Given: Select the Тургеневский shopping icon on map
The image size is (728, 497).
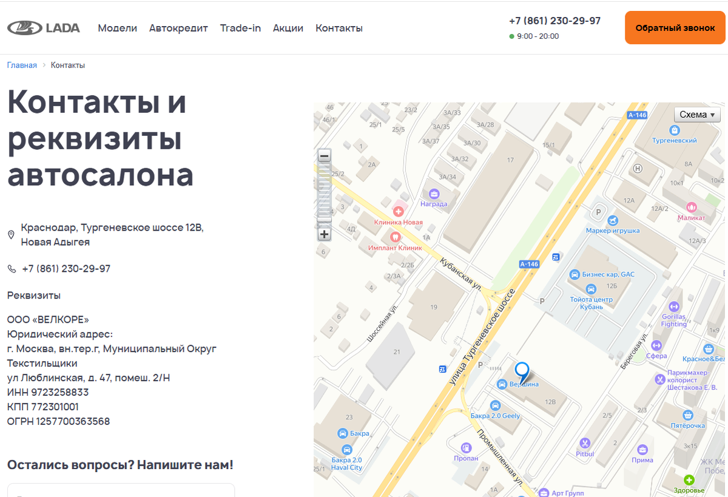Looking at the screenshot, I should tap(675, 130).
